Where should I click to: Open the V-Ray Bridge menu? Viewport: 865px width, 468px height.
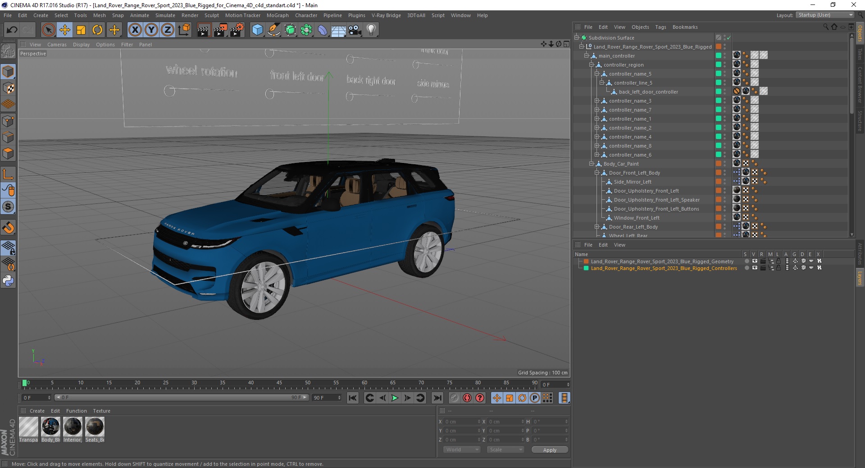pos(386,15)
